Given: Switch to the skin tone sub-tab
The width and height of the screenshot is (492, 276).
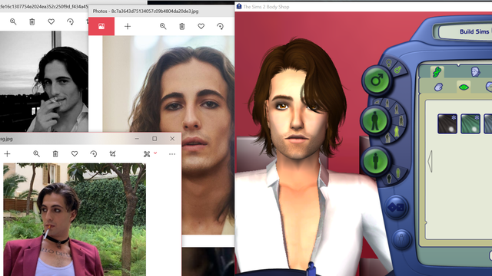Looking at the screenshot, I should [439, 87].
